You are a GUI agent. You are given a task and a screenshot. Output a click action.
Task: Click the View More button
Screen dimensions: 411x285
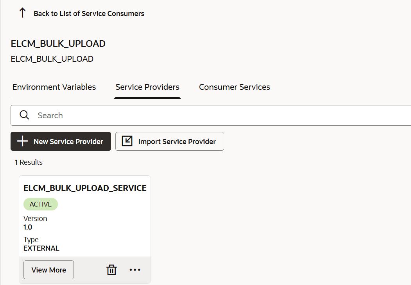[48, 269]
